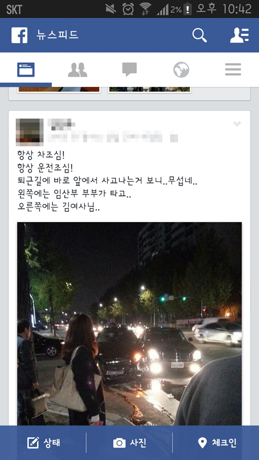Open the car accident photo
The height and width of the screenshot is (460, 259).
tap(129, 324)
